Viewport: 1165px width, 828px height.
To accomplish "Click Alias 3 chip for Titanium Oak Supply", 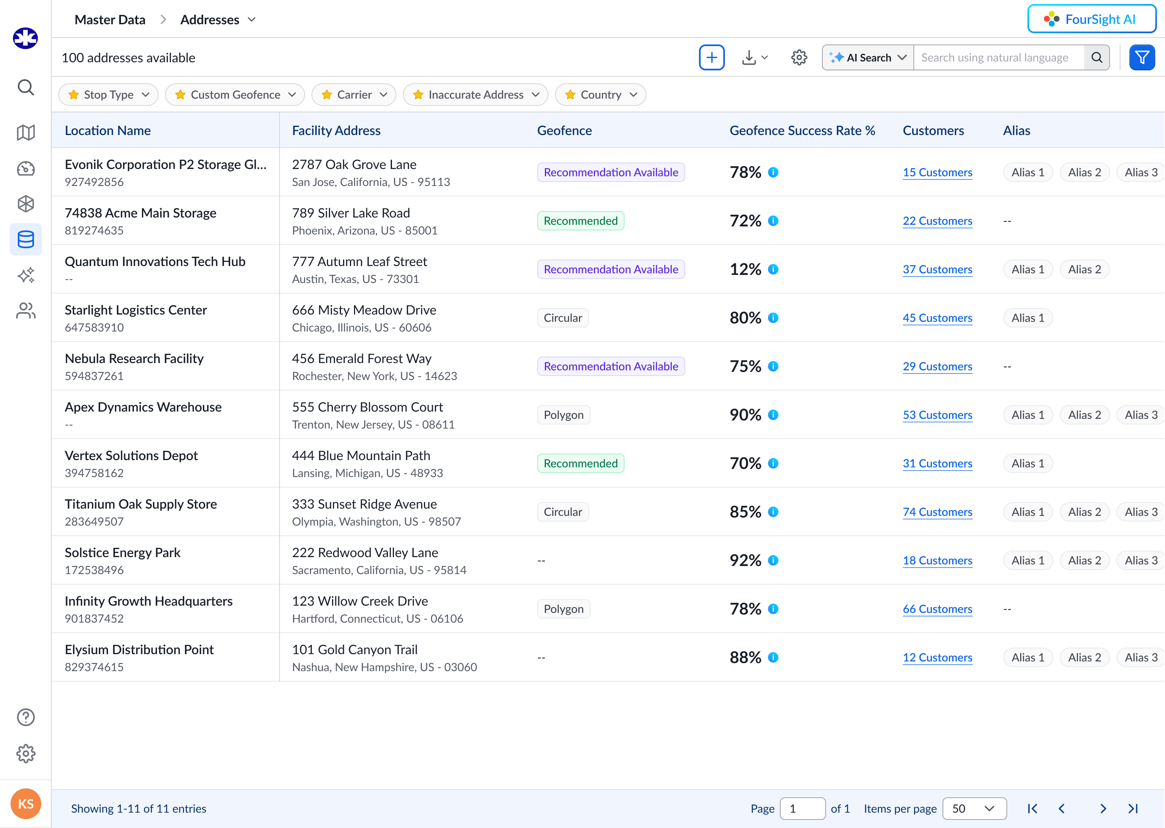I will (1141, 512).
